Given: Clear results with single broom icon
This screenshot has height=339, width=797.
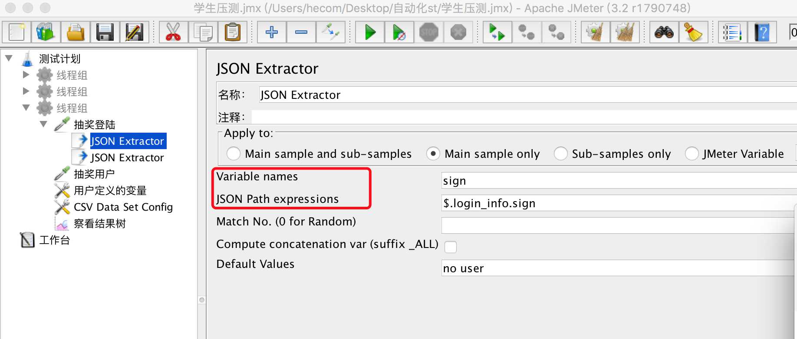Looking at the screenshot, I should click(596, 32).
